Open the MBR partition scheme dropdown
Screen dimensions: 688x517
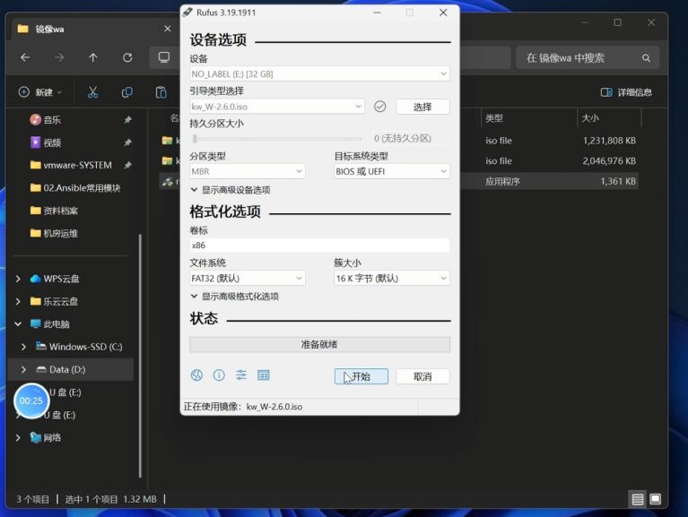coord(248,171)
